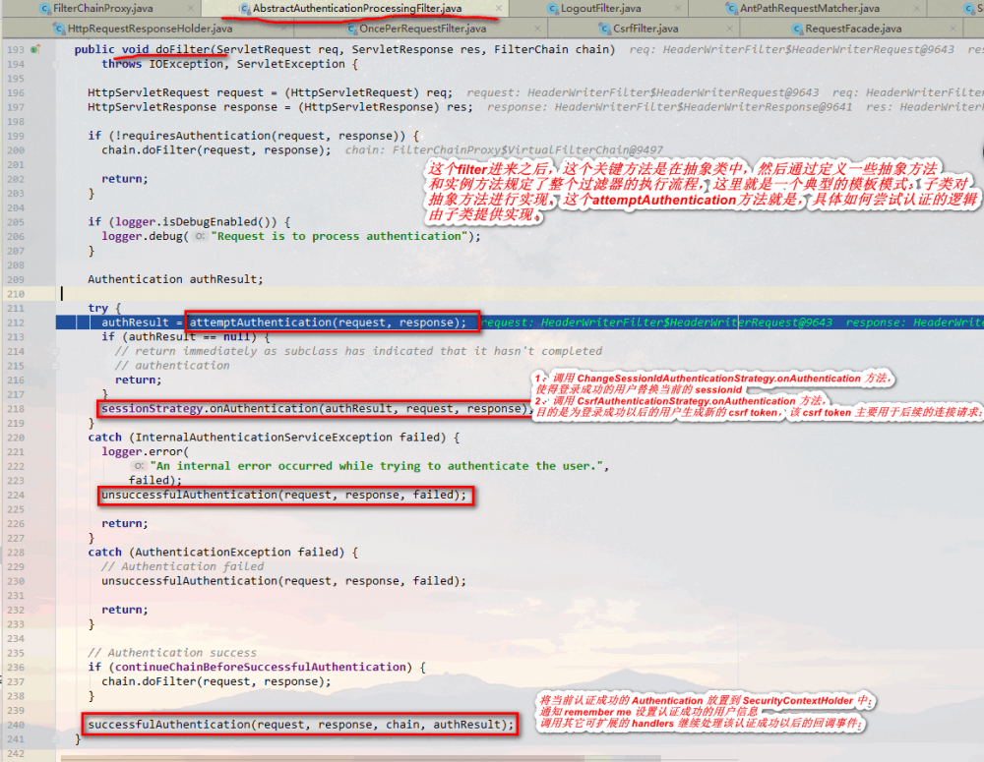The width and height of the screenshot is (984, 762).
Task: Open the OncePerRequestFilter.java tab
Action: tap(422, 29)
